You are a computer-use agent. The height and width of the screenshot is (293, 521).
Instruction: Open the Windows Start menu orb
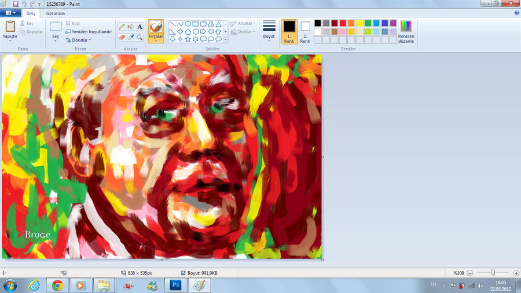point(10,285)
